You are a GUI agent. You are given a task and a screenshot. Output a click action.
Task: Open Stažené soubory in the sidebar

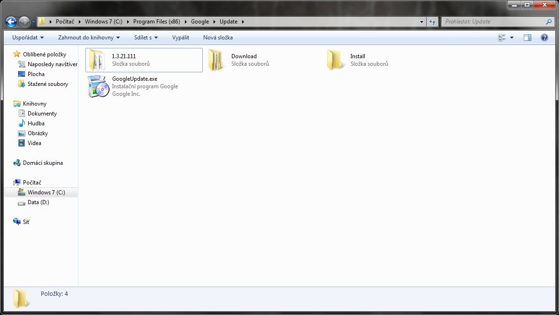click(x=48, y=84)
